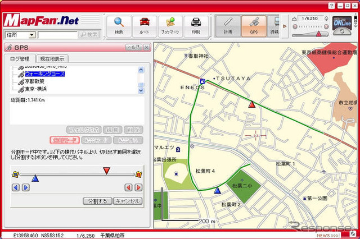Click the E139.58.46.0 coordinate readout
Image resolution: width=360 pixels, height=239 pixels.
click(25, 235)
